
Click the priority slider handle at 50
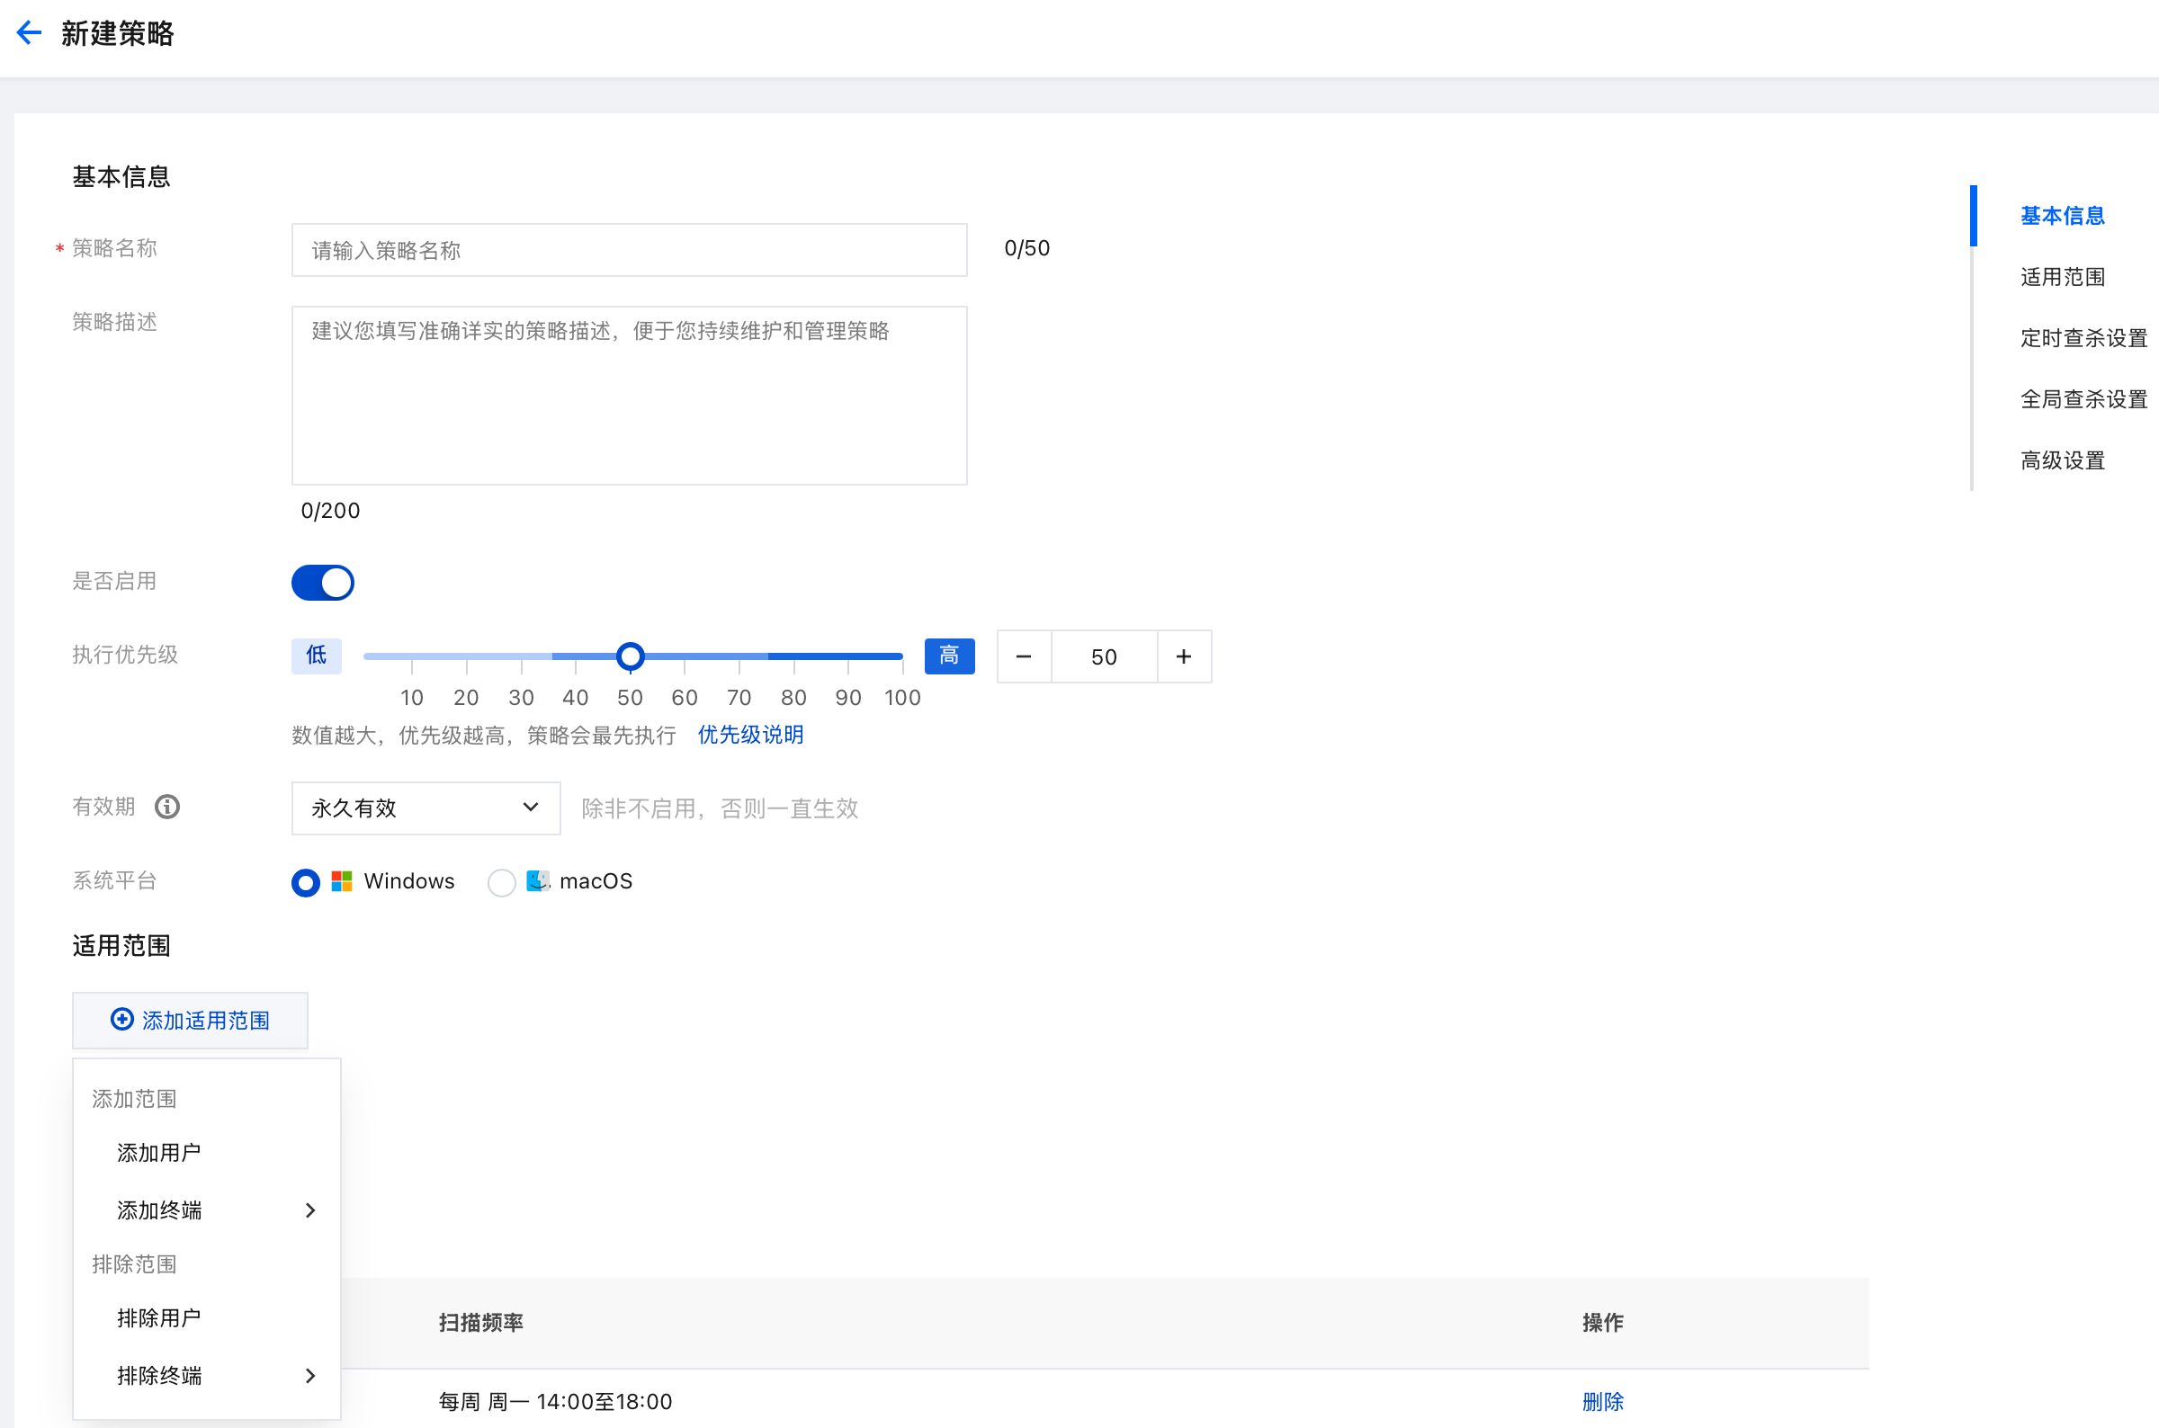pyautogui.click(x=630, y=656)
